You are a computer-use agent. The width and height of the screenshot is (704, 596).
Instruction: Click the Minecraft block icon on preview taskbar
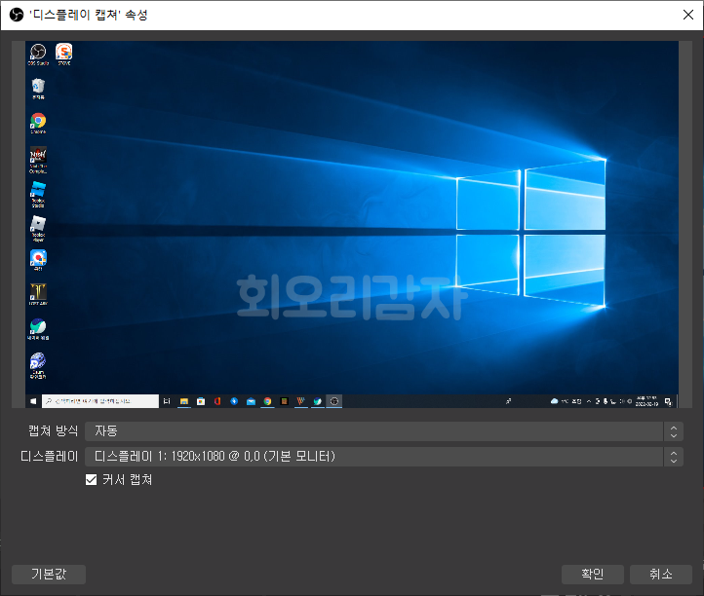click(284, 401)
